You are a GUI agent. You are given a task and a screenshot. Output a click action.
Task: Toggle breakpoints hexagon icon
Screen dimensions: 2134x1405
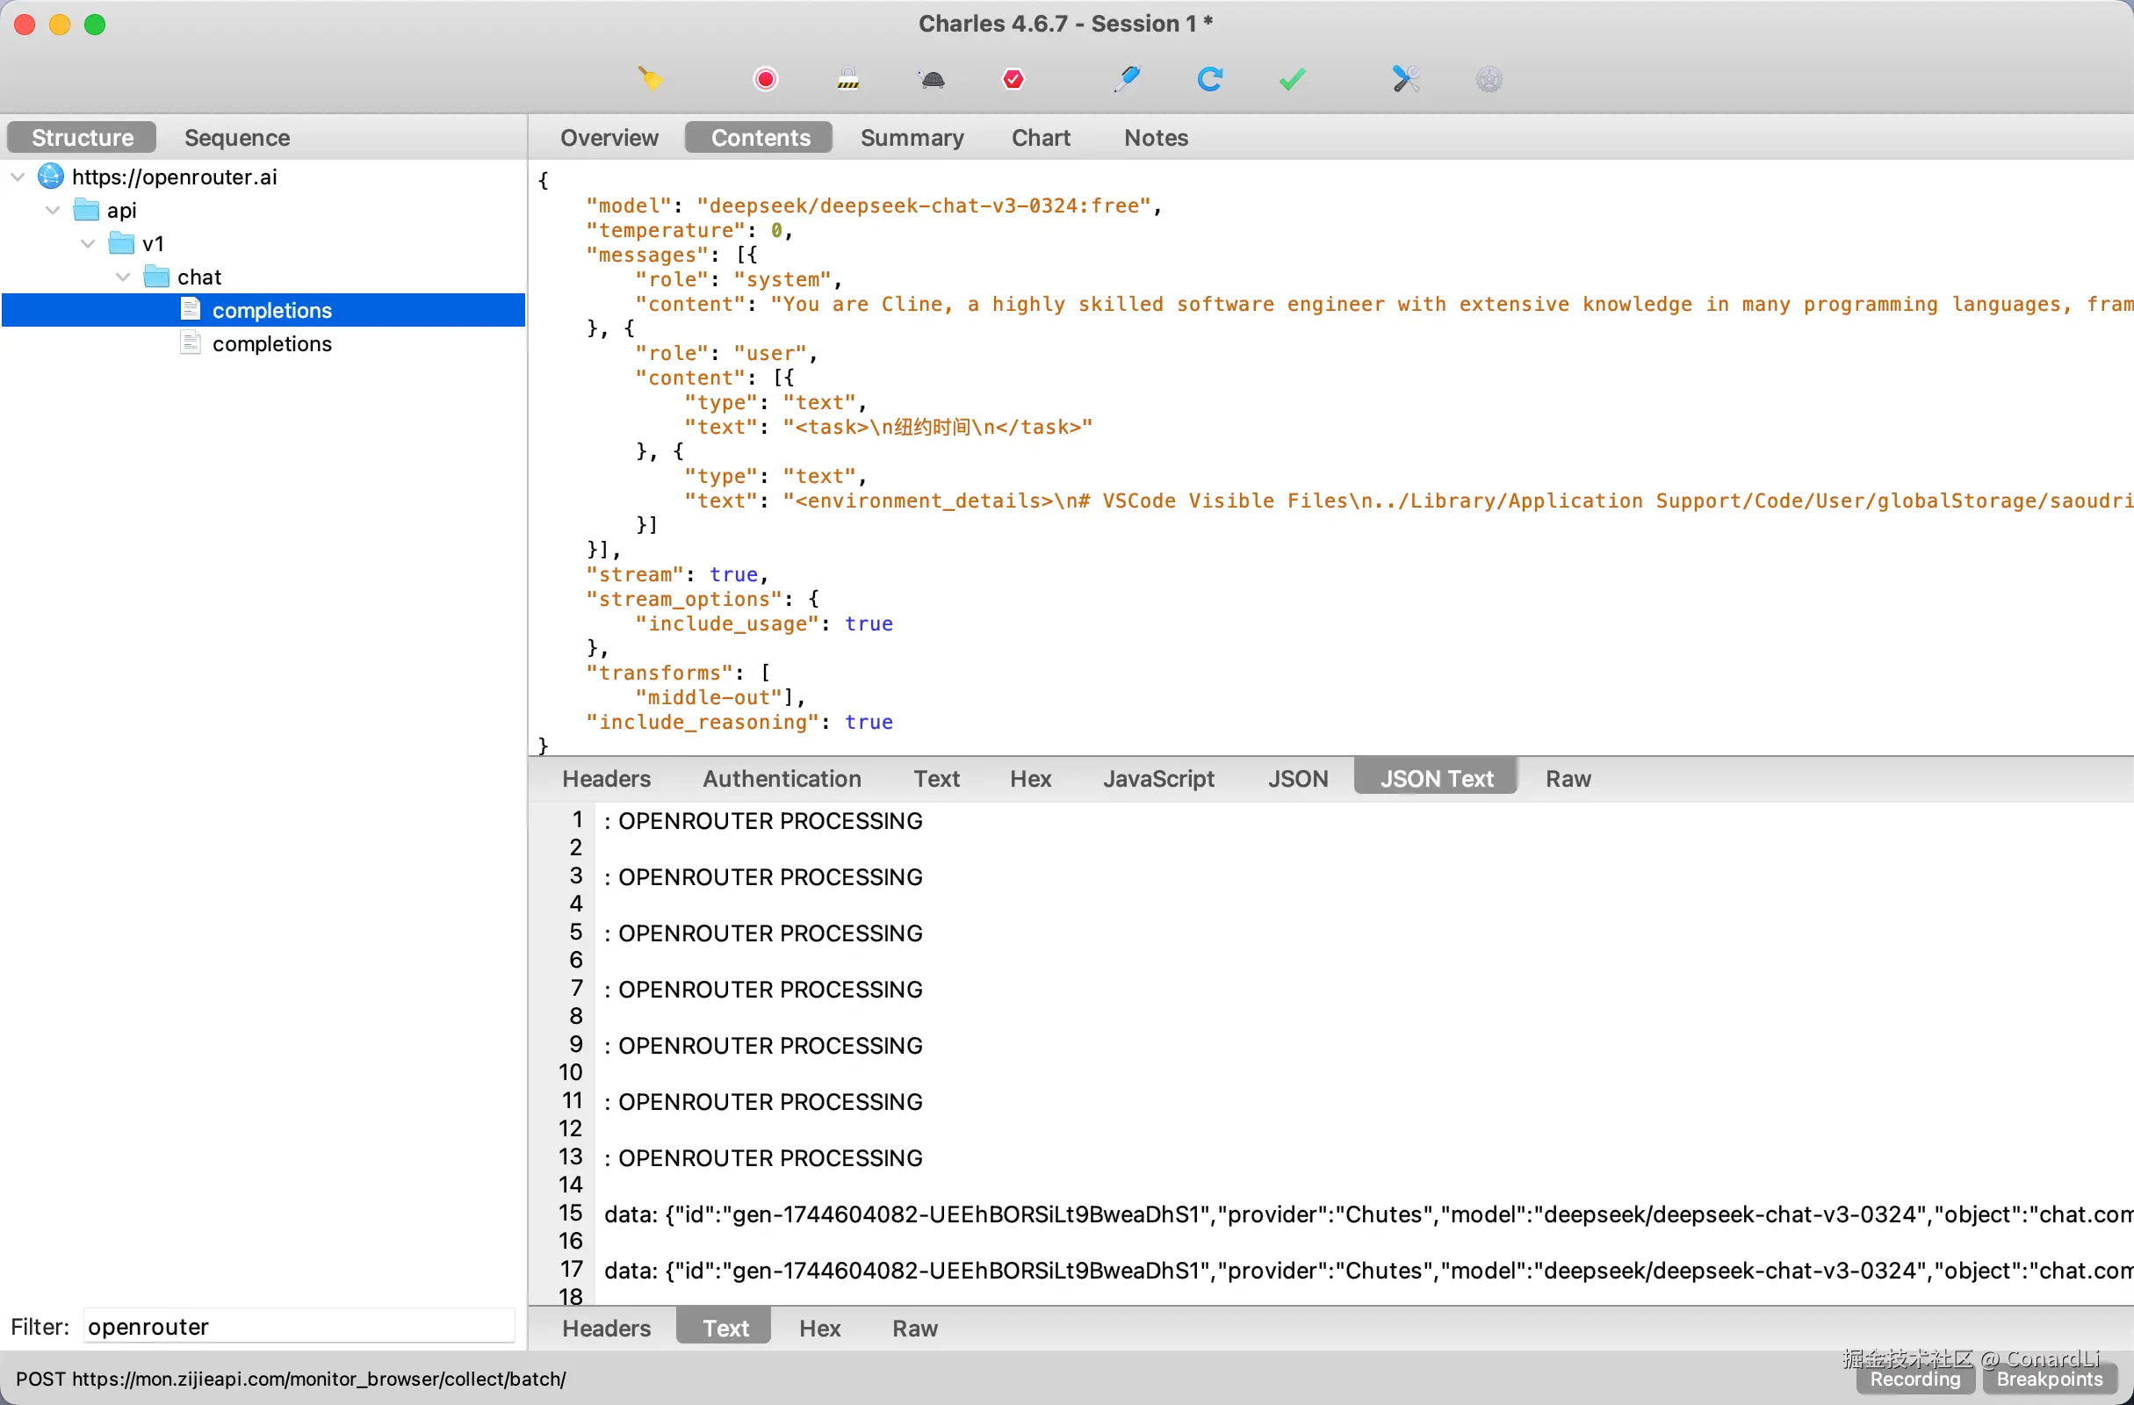click(1013, 79)
